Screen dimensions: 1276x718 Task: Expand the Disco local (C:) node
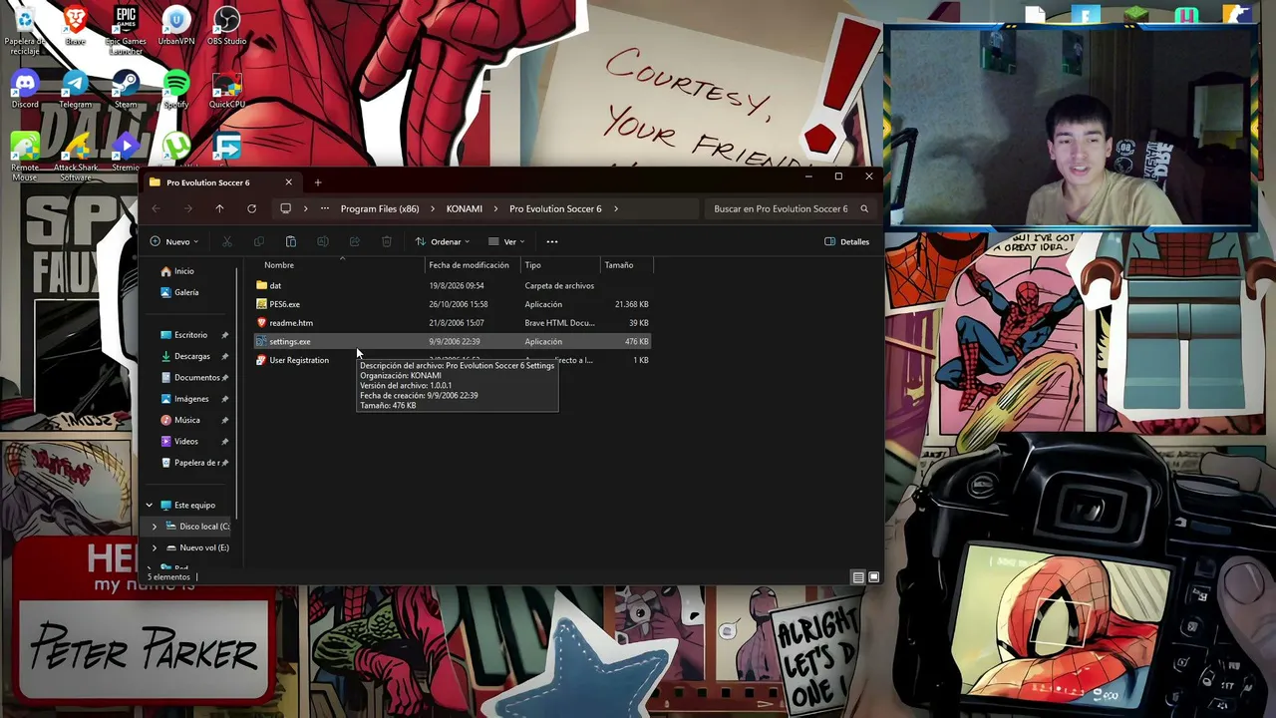tap(154, 526)
